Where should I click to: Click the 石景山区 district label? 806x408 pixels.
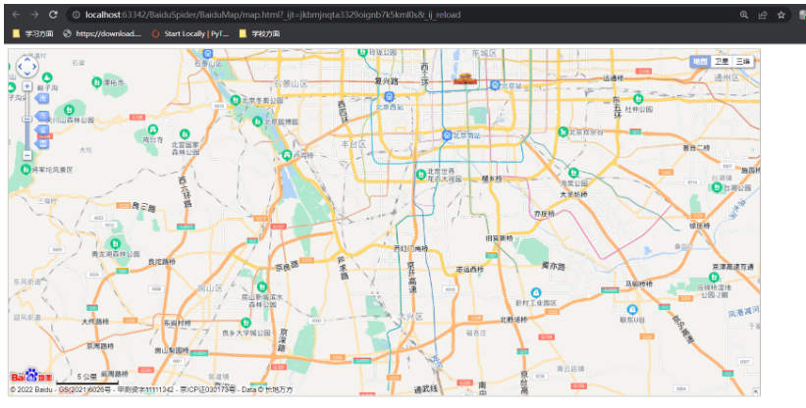click(291, 83)
